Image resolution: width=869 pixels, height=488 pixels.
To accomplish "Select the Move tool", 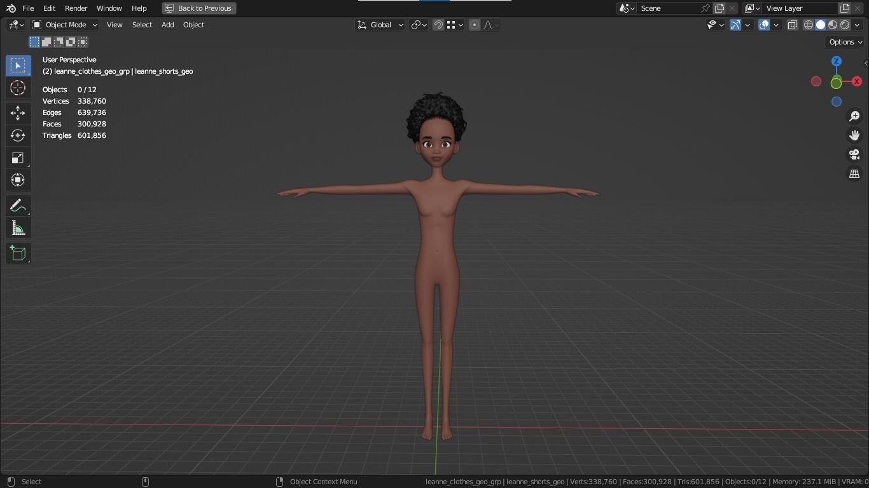I will 18,113.
